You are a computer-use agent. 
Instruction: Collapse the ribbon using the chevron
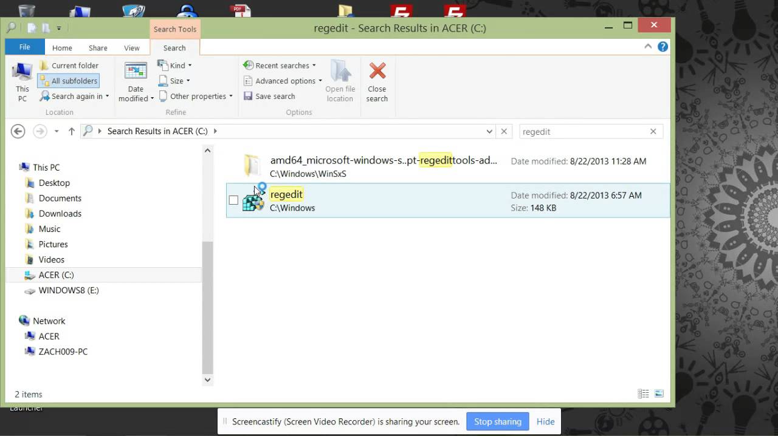click(648, 47)
